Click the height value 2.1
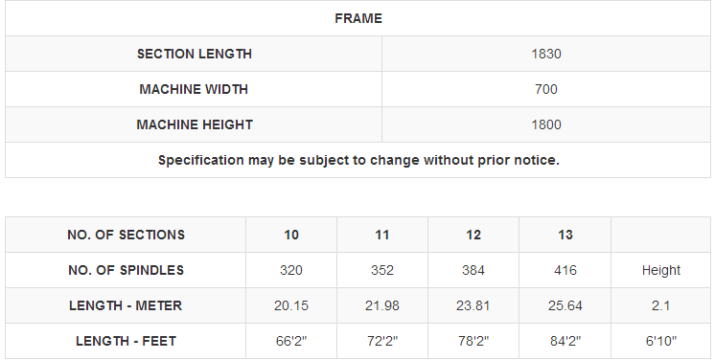This screenshot has width=715, height=360. (660, 305)
